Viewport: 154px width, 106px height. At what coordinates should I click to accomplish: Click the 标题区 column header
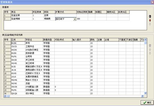click(101, 12)
